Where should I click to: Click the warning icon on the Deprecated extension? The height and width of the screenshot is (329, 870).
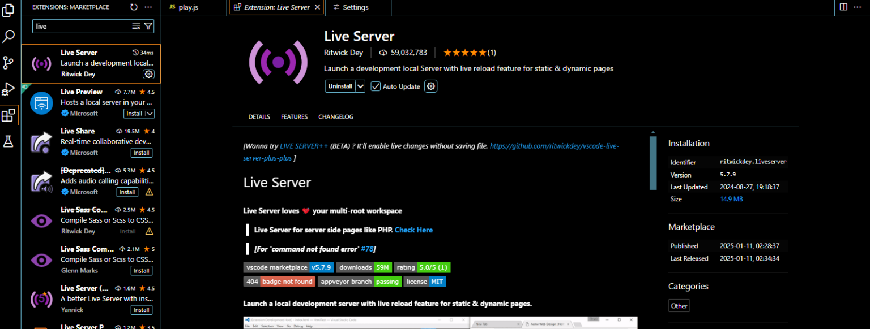pos(149,192)
